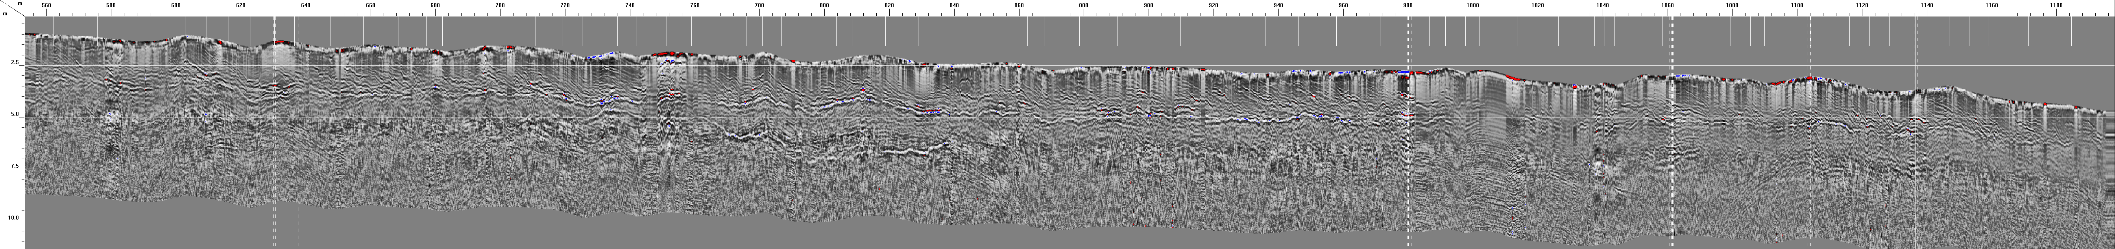Click the 980 distance axis label
The width and height of the screenshot is (2115, 249).
tap(1408, 5)
